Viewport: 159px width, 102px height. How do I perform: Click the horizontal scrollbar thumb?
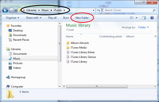pos(97,86)
